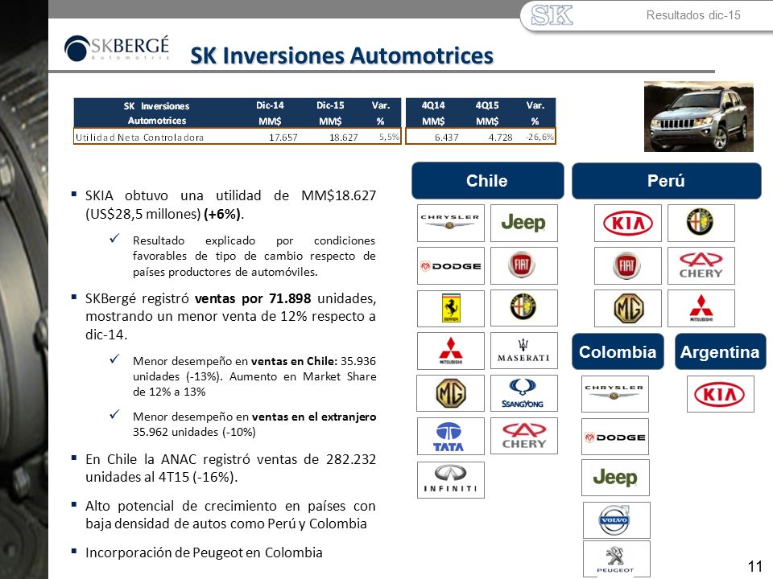Select the Fiat logo under Chile
The image size is (773, 579).
[524, 266]
